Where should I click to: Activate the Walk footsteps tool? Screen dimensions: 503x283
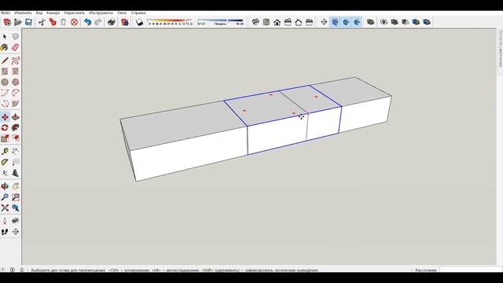[5, 232]
